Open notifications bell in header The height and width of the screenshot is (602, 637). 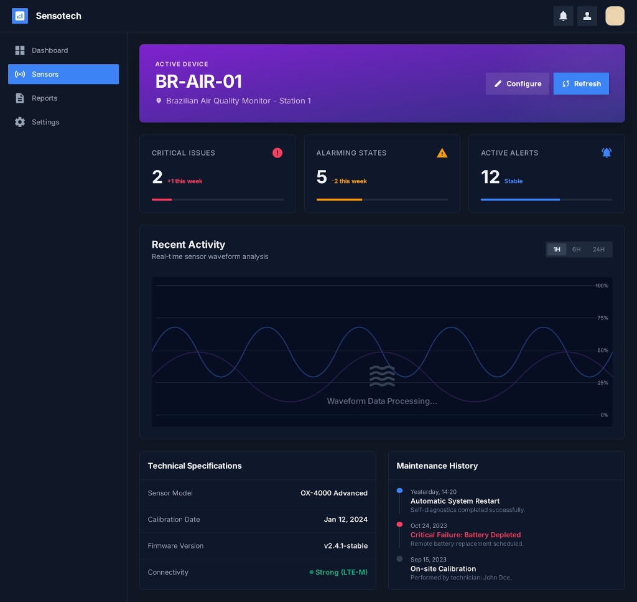[563, 16]
